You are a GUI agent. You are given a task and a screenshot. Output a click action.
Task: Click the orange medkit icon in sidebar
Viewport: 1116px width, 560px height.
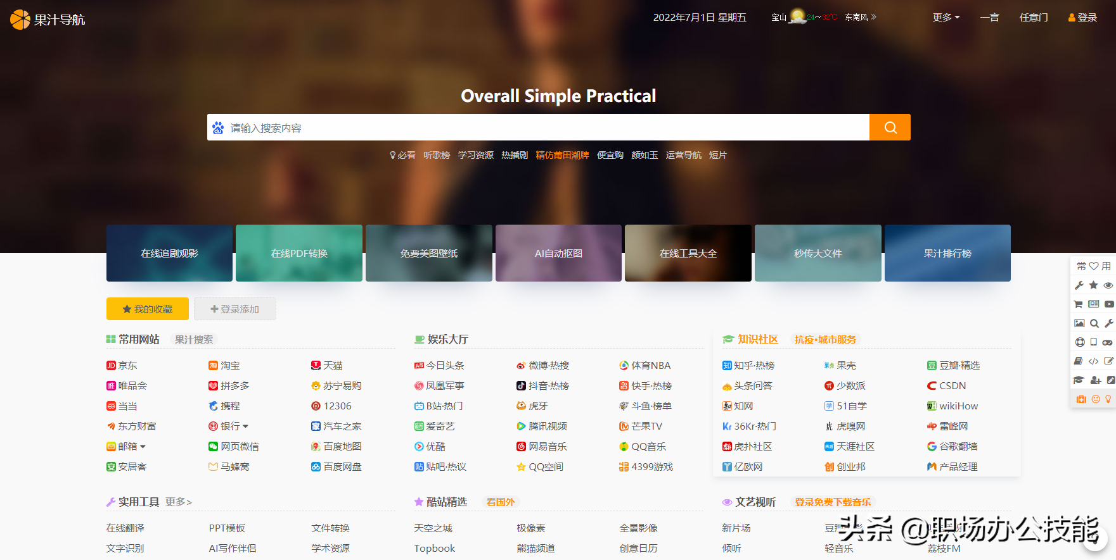[1081, 399]
